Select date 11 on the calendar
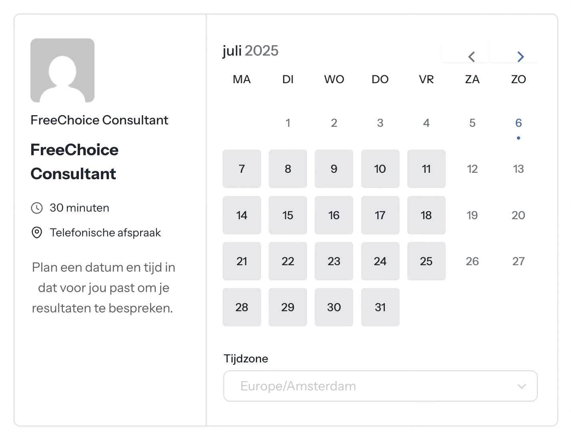This screenshot has width=571, height=436. pos(426,169)
